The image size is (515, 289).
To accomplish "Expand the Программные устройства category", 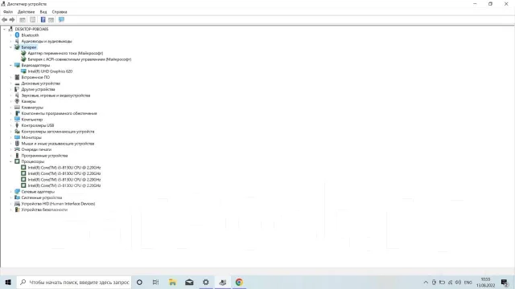I will (10, 155).
